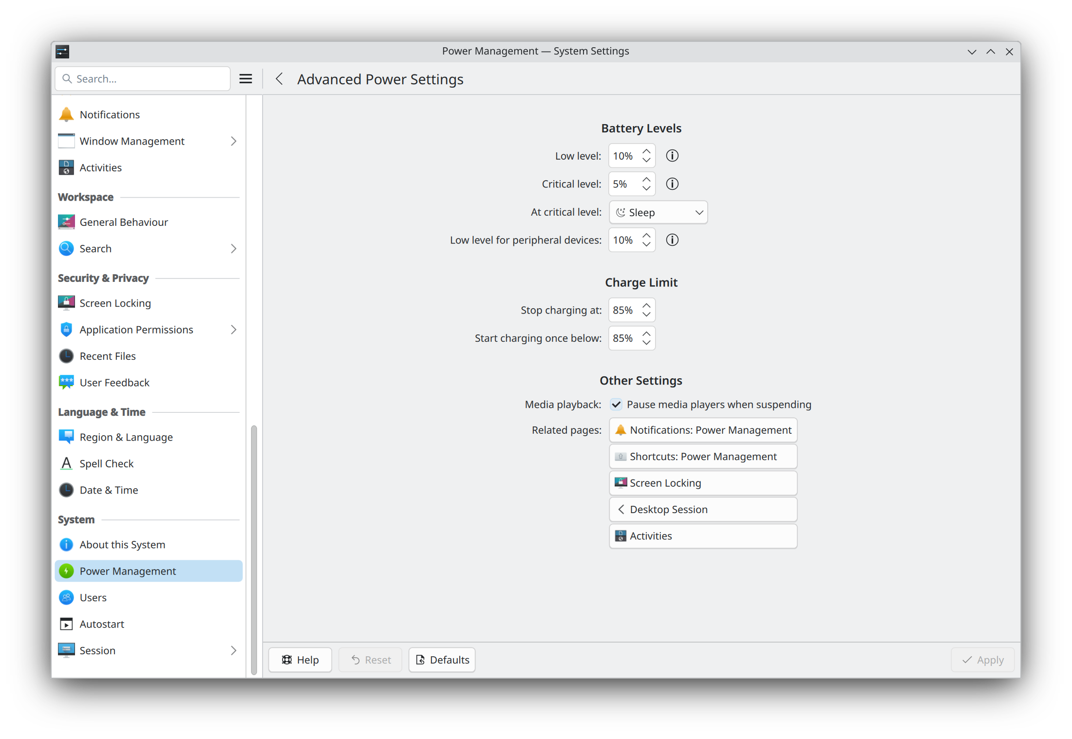
Task: Expand the Application Permissions category
Action: coord(233,330)
